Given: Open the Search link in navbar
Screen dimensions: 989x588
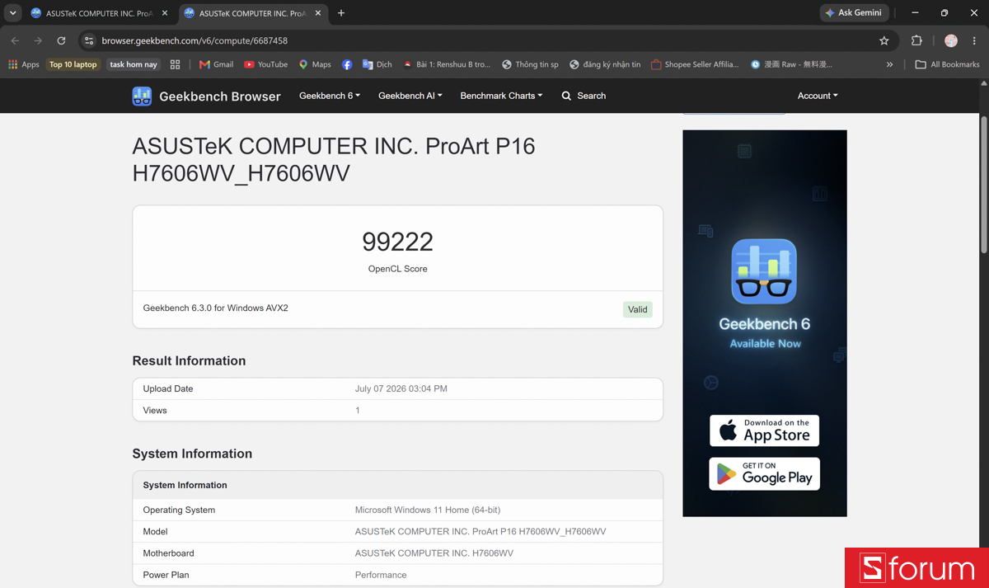Looking at the screenshot, I should click(584, 96).
